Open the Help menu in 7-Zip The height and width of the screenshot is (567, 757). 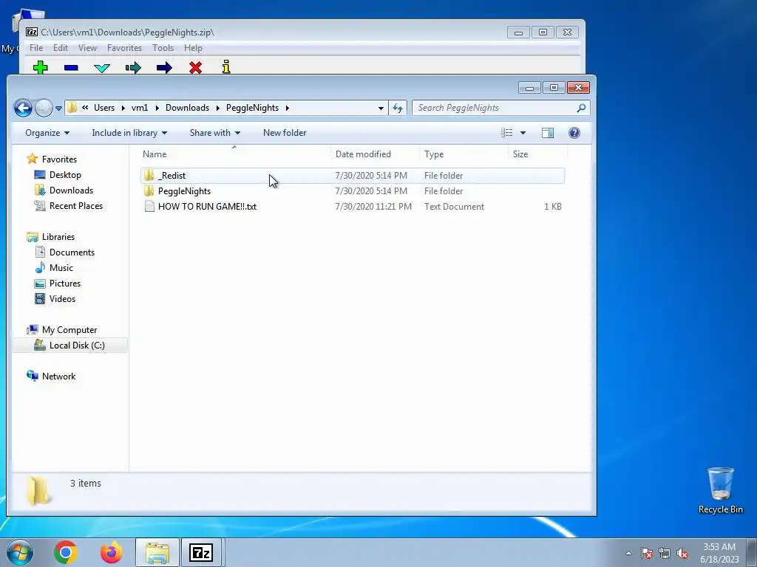193,48
